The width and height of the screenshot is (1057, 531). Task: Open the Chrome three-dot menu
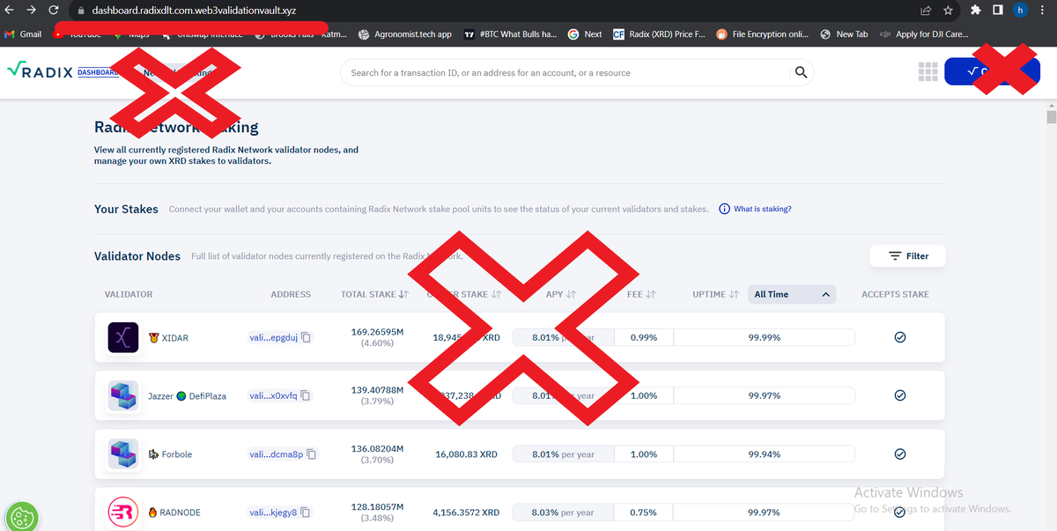tap(1044, 11)
